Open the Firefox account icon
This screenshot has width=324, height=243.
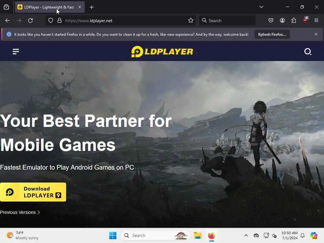(x=282, y=21)
